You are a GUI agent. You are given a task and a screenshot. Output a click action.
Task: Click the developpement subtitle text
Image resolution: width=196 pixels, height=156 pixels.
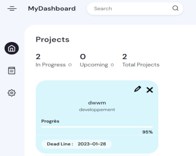[97, 110]
